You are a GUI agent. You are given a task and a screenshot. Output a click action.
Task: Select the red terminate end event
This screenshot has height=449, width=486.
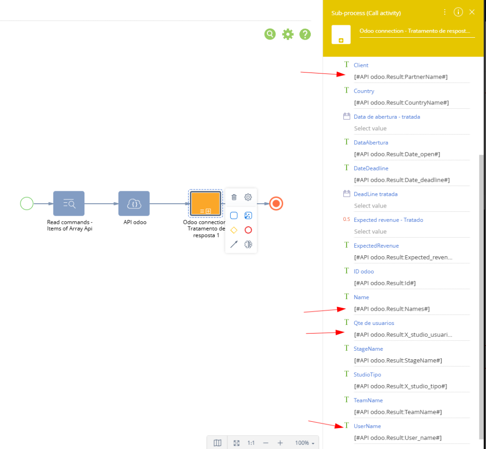[x=276, y=204]
